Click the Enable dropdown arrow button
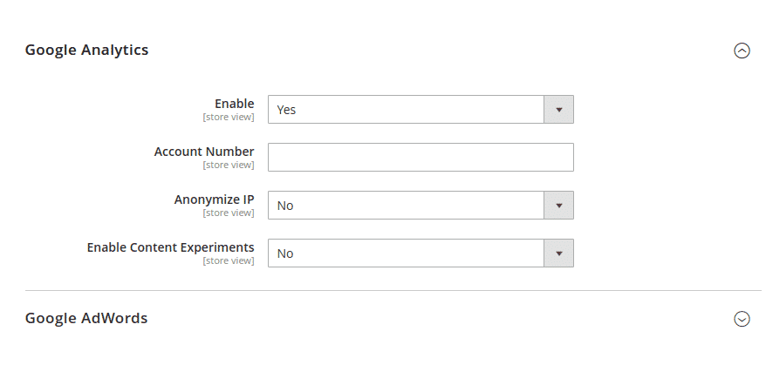The image size is (766, 392). [558, 110]
